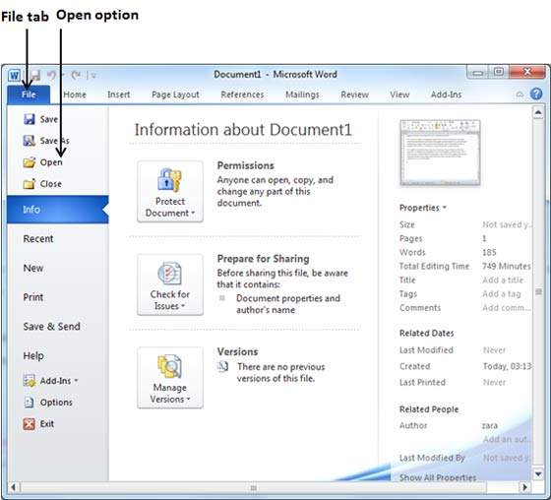Expand the Protect Document dropdown
The width and height of the screenshot is (551, 500).
[x=170, y=192]
